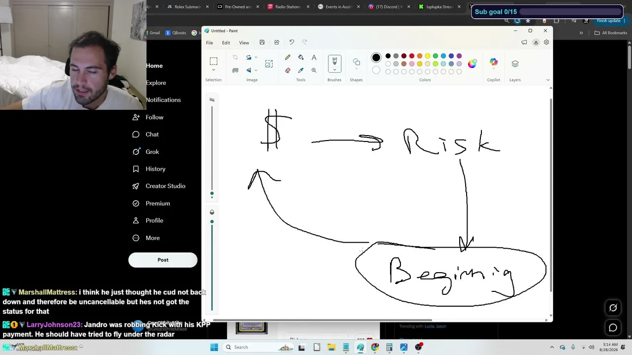Open the Layers panel
The image size is (632, 355).
point(515,64)
